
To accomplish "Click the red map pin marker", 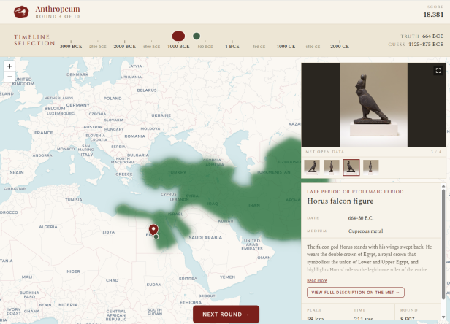I will pos(153,230).
